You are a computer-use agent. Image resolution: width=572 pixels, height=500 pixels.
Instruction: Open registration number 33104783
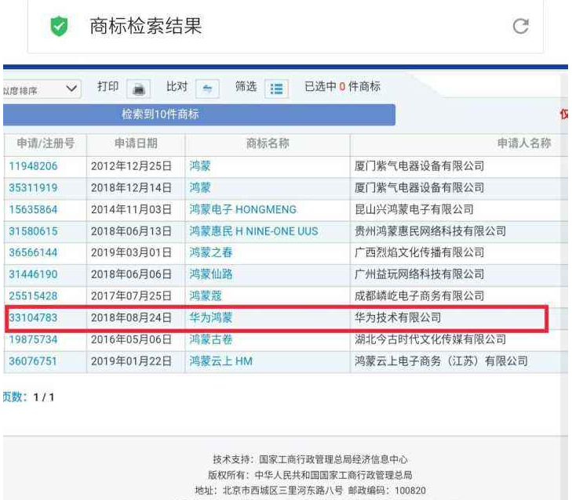(x=33, y=317)
